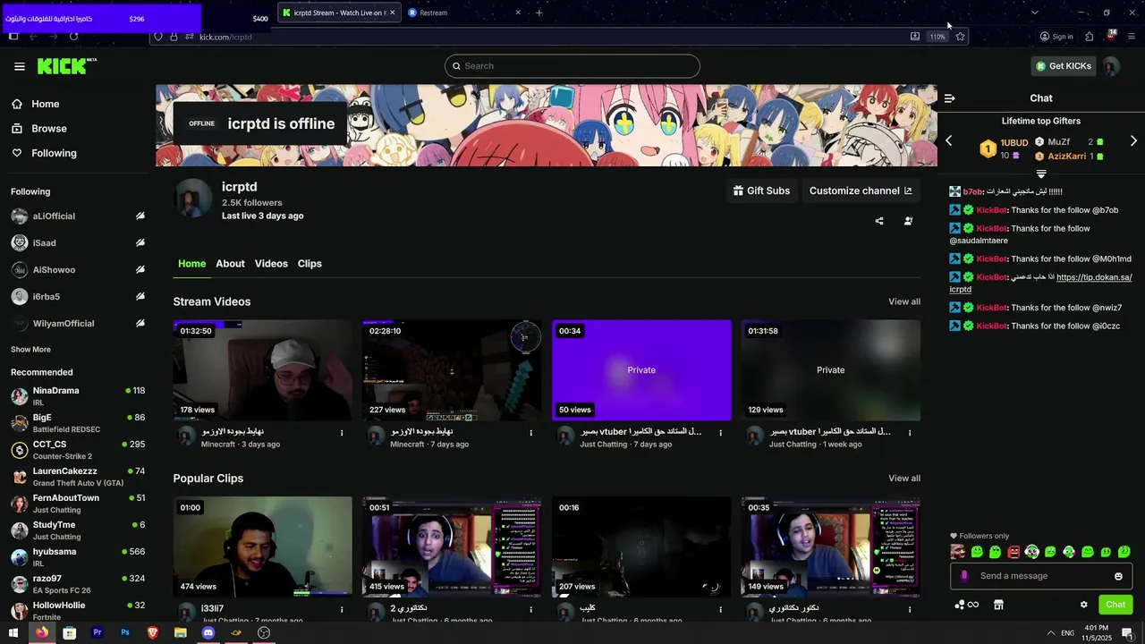Click the Kick search field

572,66
